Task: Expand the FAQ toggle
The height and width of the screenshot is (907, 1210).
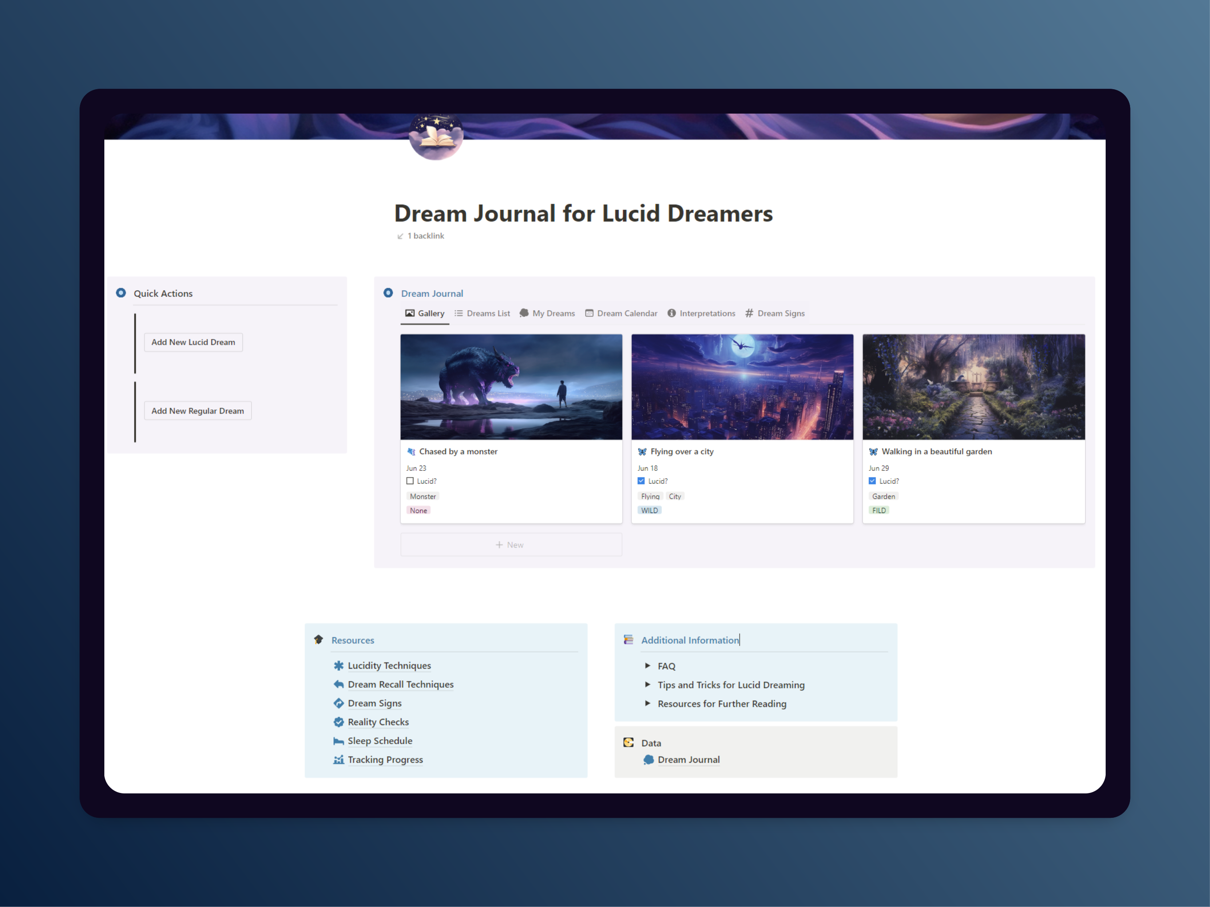Action: tap(648, 665)
